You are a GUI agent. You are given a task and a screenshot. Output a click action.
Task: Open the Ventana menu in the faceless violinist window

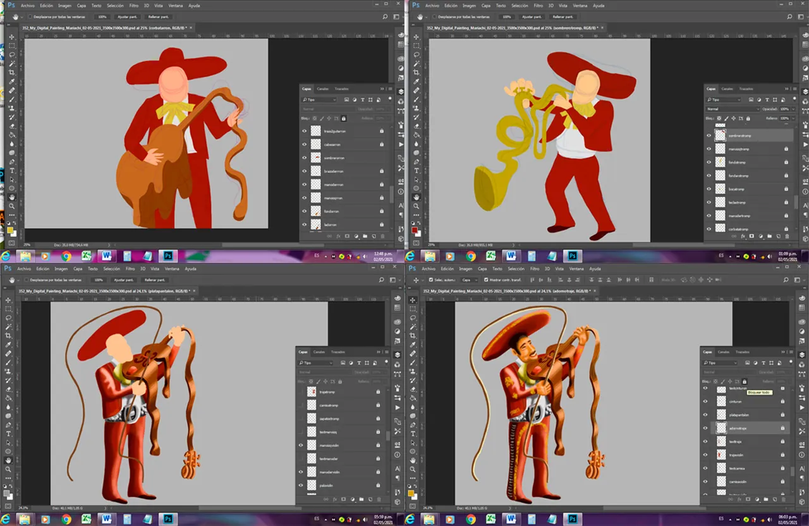pos(172,268)
